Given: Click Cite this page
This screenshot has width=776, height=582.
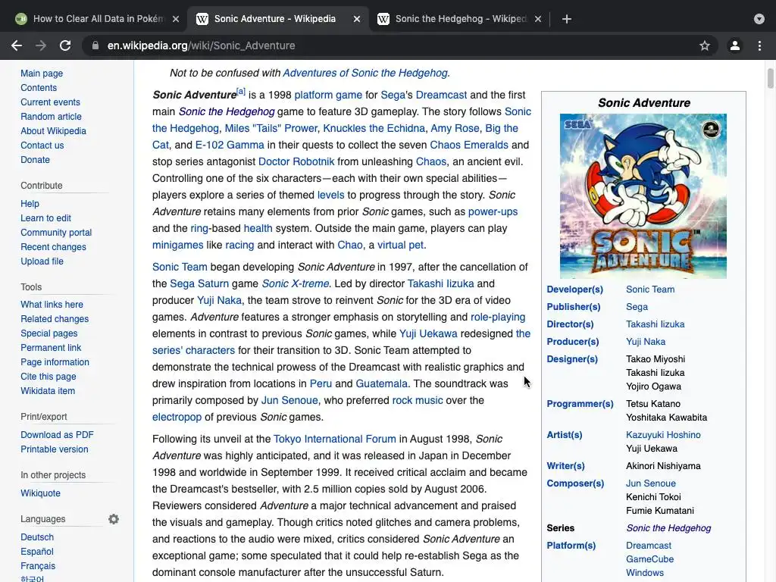Looking at the screenshot, I should [48, 377].
